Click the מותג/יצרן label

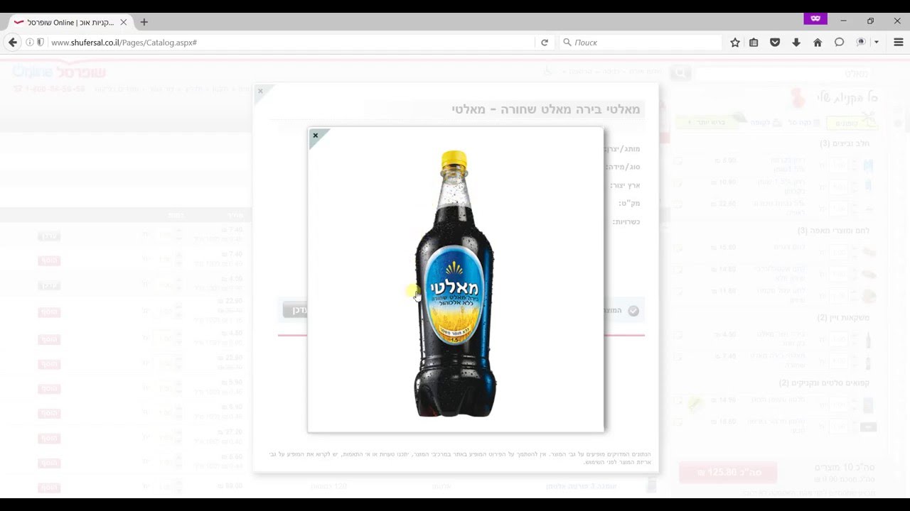click(x=622, y=149)
